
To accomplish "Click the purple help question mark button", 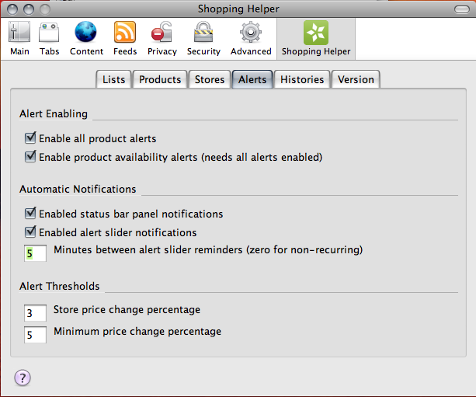I will [x=23, y=378].
